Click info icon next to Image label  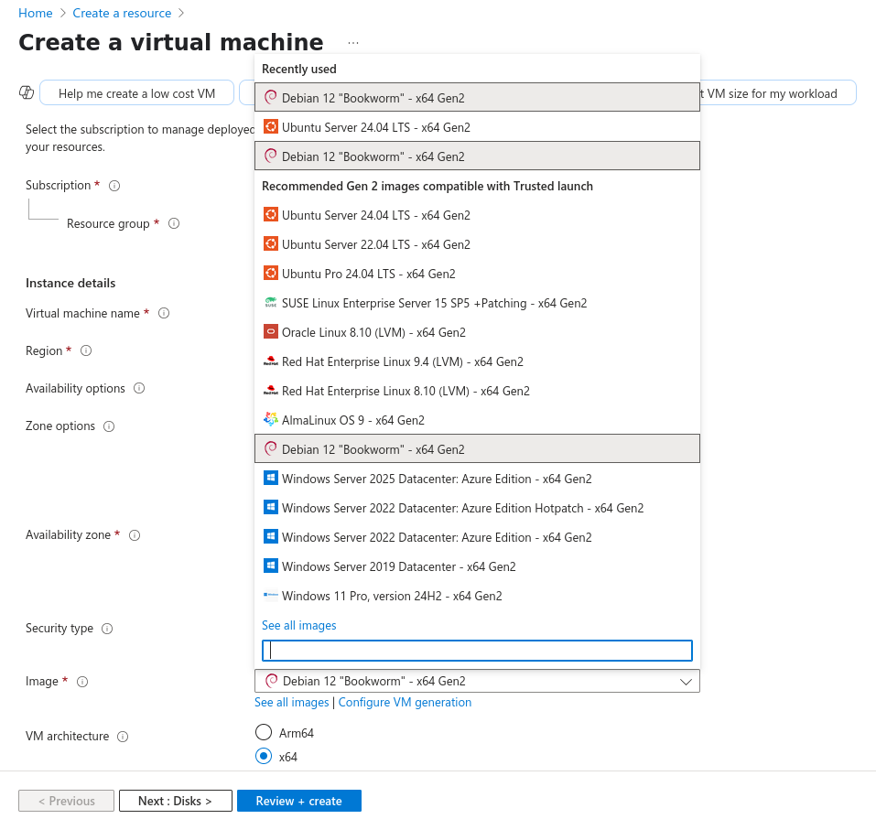click(82, 682)
